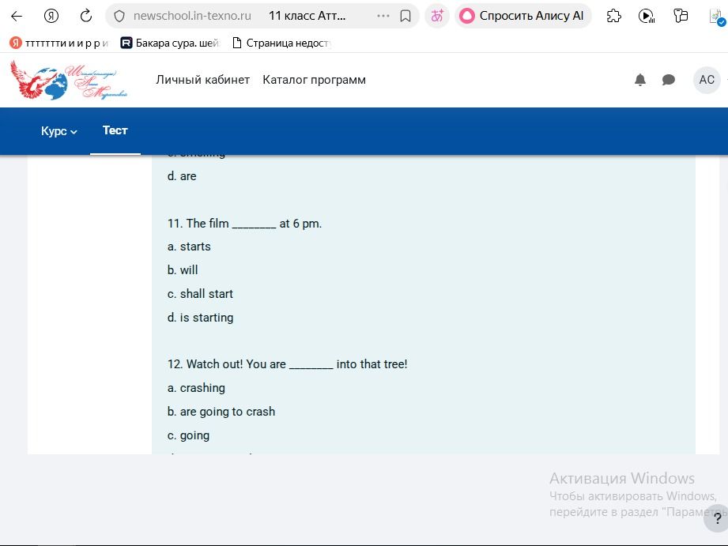Click the shield site protection icon

119,17
